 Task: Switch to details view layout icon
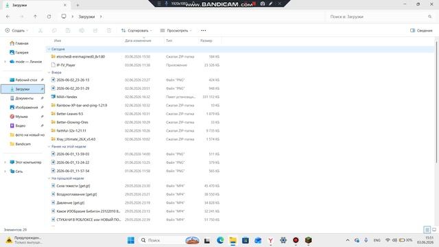click(x=427, y=230)
